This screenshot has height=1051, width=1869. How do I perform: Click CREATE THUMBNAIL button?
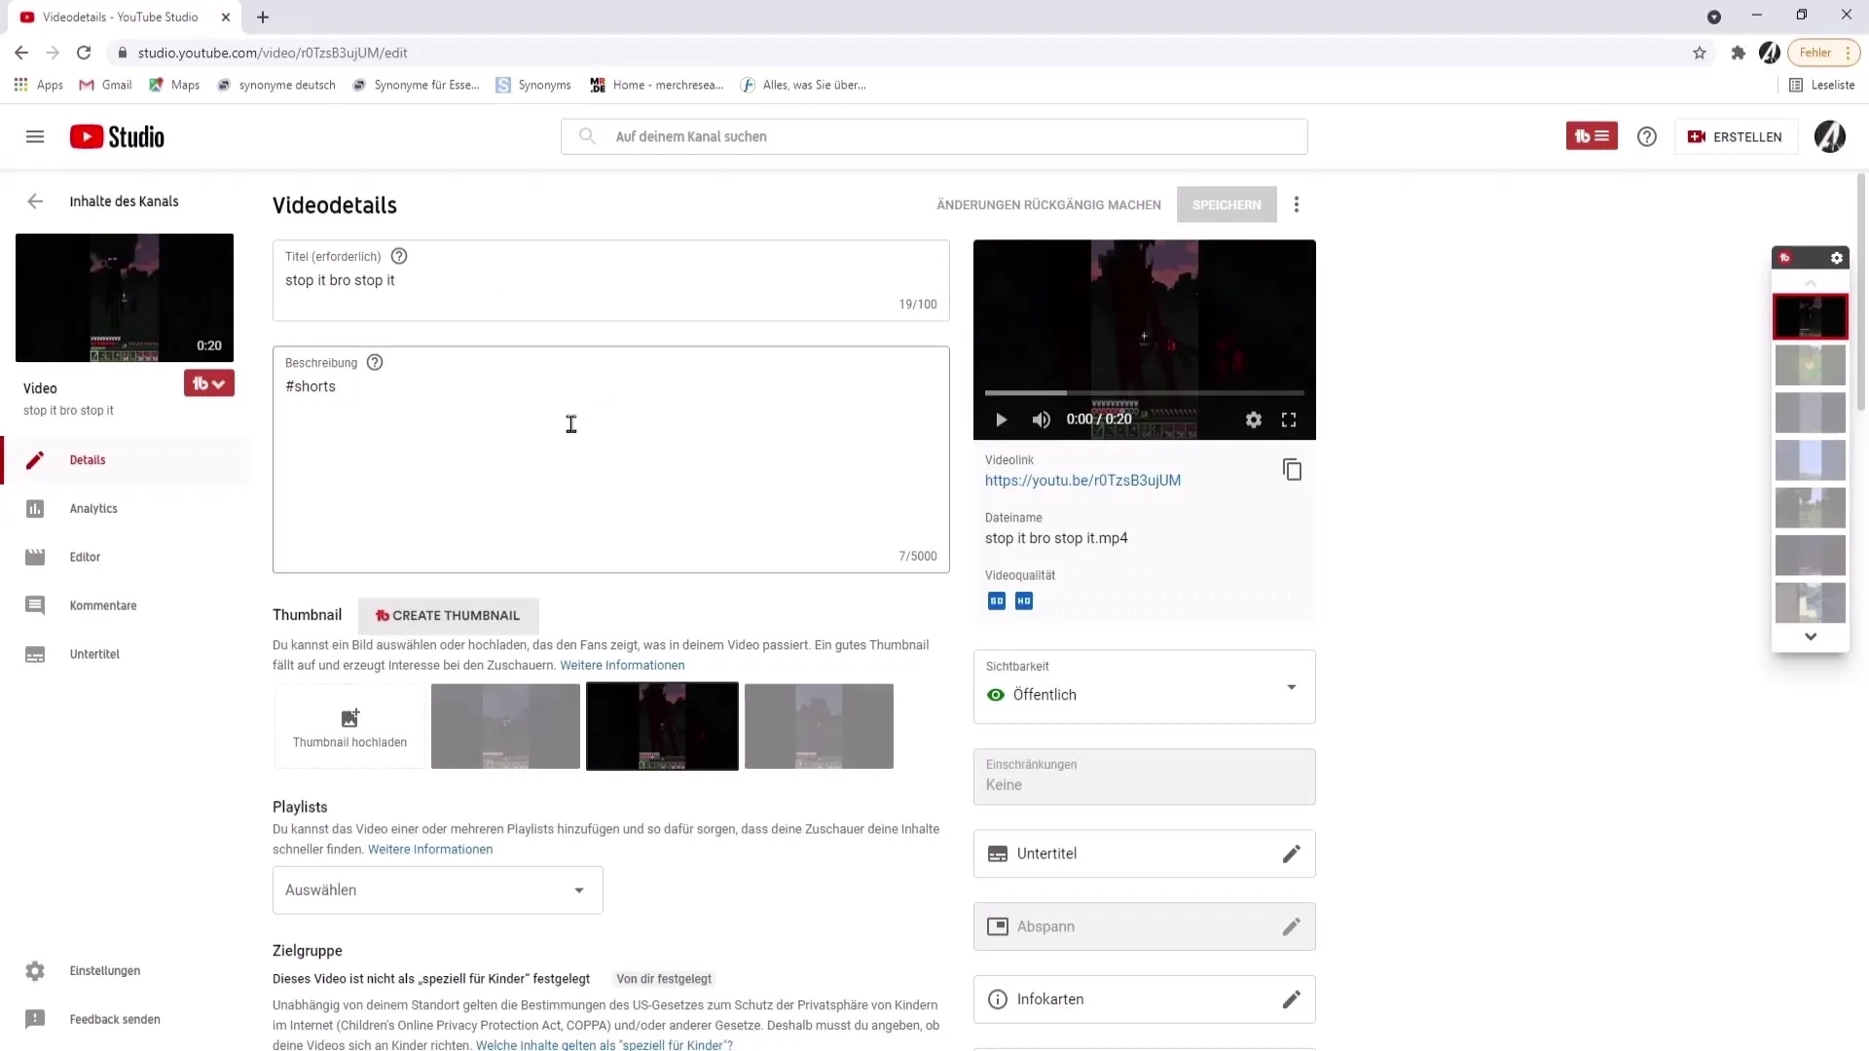click(x=448, y=616)
